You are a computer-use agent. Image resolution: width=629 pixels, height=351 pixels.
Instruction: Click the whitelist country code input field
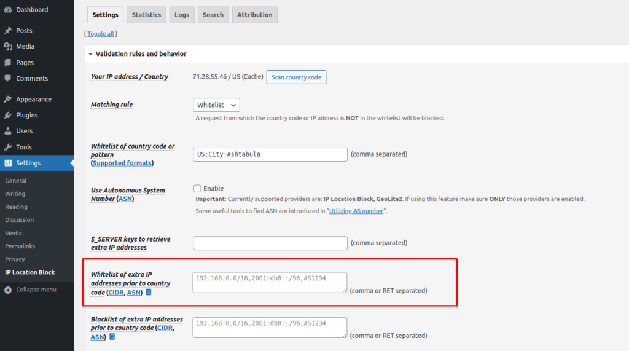coord(270,155)
